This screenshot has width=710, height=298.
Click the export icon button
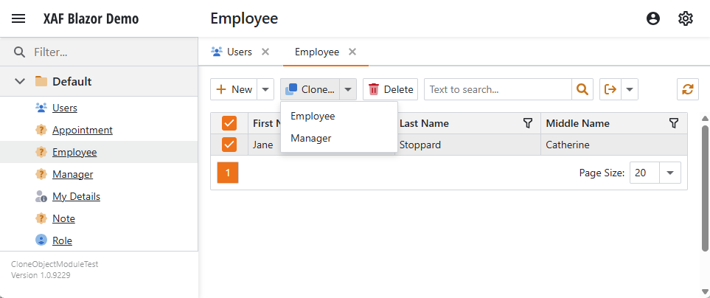(x=610, y=89)
